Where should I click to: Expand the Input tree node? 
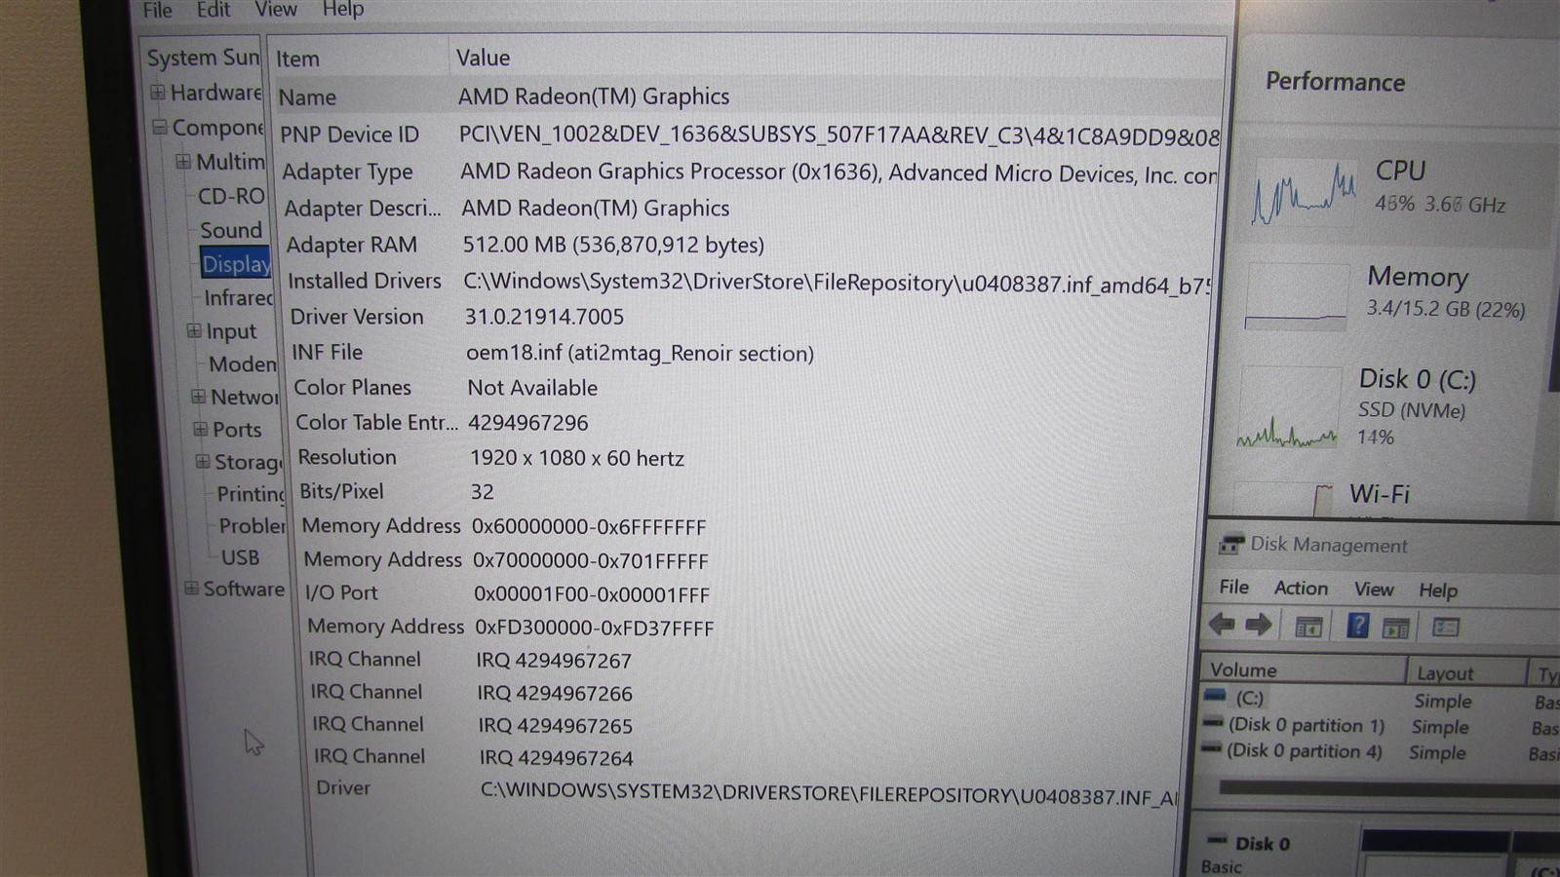tap(194, 330)
